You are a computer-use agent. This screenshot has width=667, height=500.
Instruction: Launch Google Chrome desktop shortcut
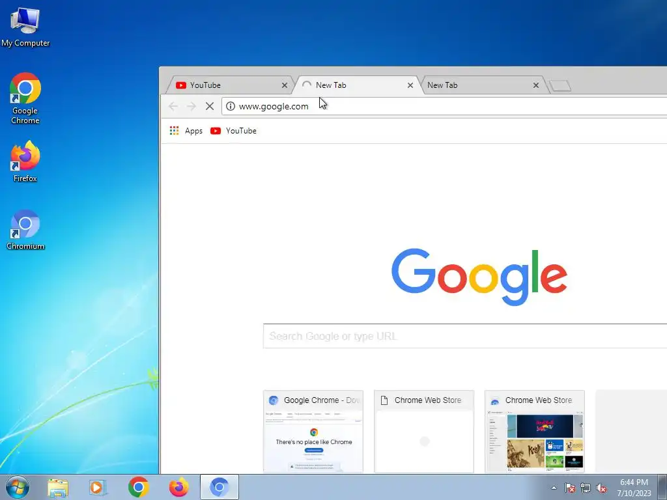point(25,98)
